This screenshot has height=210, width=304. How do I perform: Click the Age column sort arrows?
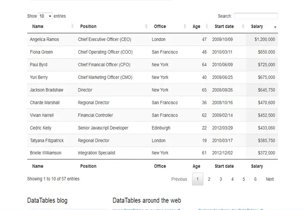coord(207,26)
